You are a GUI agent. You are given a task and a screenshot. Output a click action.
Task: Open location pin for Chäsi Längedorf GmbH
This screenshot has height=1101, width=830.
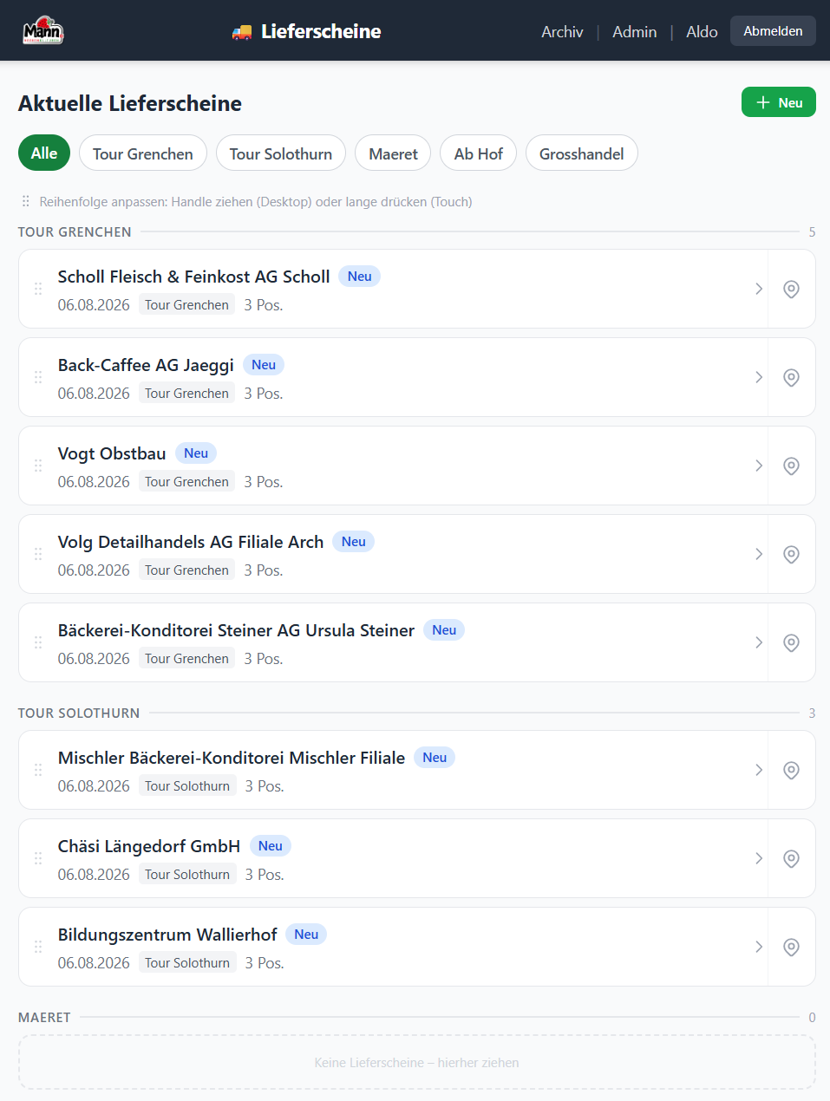click(791, 858)
